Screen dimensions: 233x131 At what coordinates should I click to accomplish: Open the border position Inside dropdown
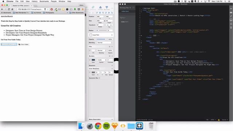click(x=102, y=60)
